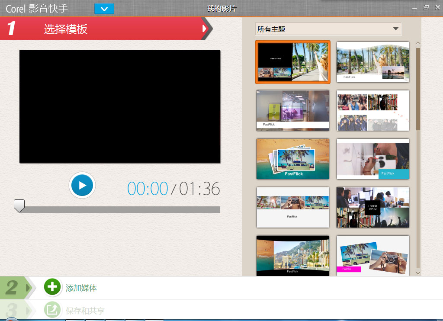Click the Corel 影音快手 app title
Screen dimensions: 443x321
[x=37, y=9]
